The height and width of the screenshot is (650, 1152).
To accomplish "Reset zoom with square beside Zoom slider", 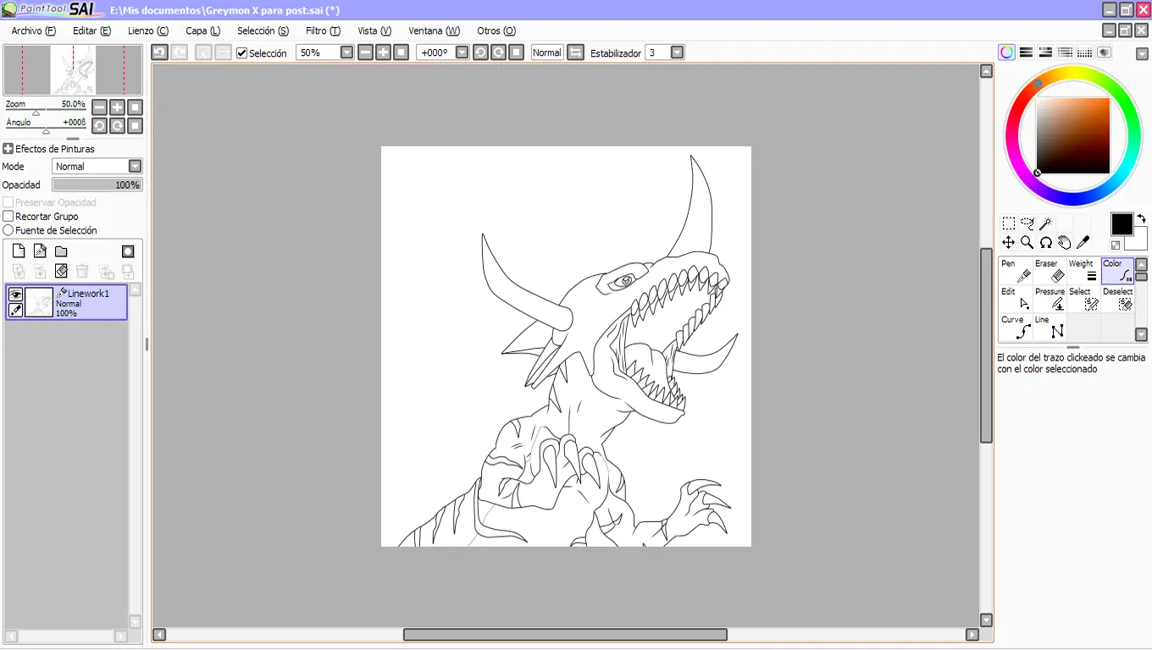I will (135, 107).
